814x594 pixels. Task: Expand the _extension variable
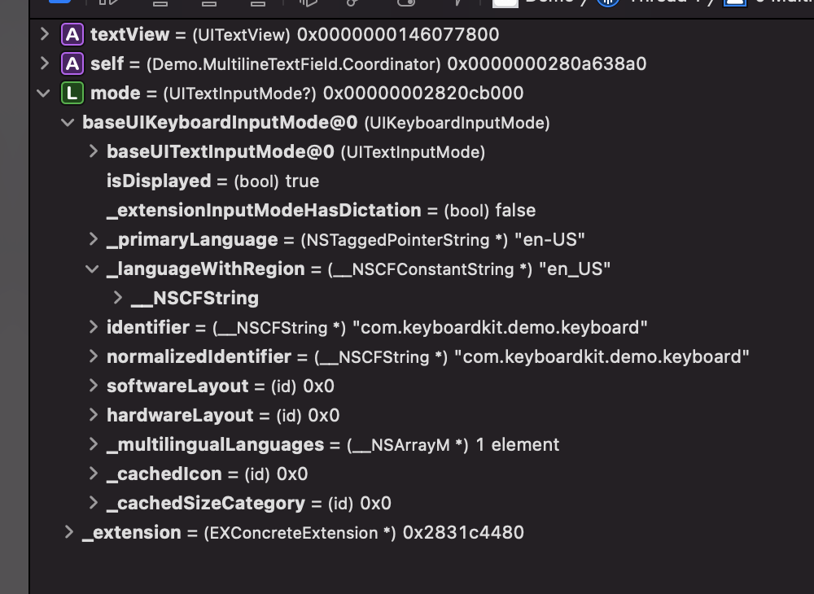click(x=68, y=533)
